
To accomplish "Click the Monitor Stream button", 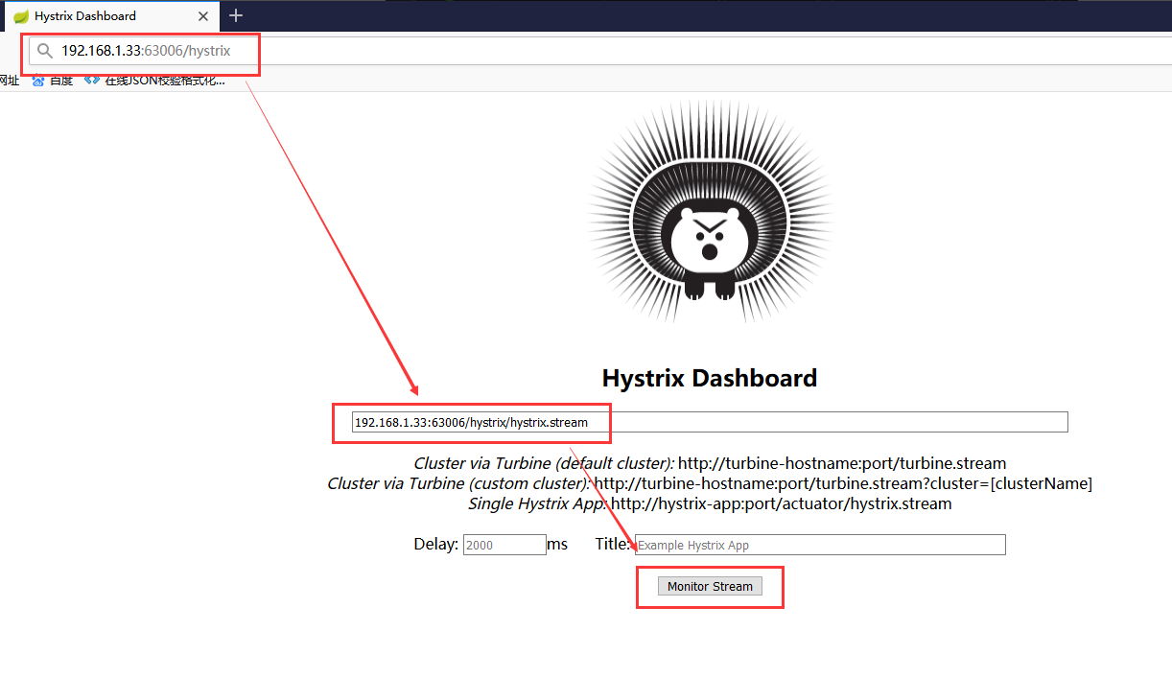I will pos(710,586).
